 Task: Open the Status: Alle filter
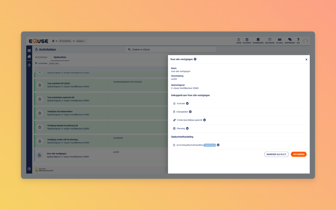click(54, 64)
